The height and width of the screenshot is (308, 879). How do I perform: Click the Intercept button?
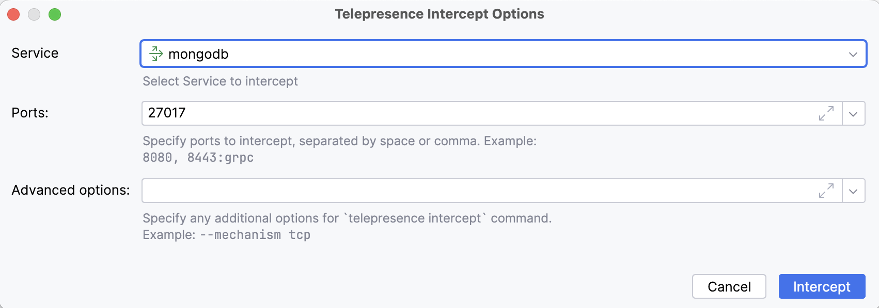(821, 286)
